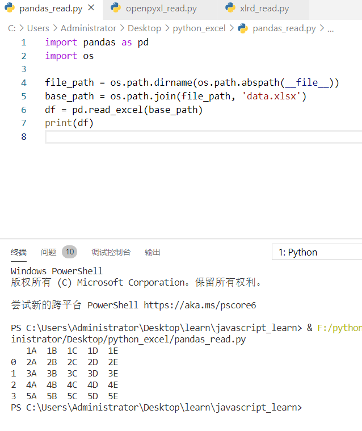
Task: Open the openpyxl_read.py tab
Action: (x=161, y=9)
